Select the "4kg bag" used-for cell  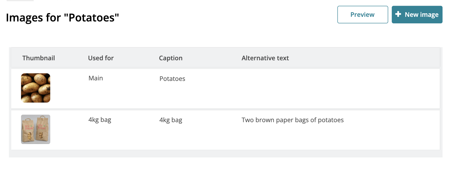[x=100, y=120]
